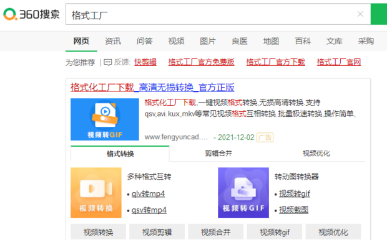Click the 视频优化 button in bottom row
This screenshot has width=387, height=240.
[x=333, y=232]
